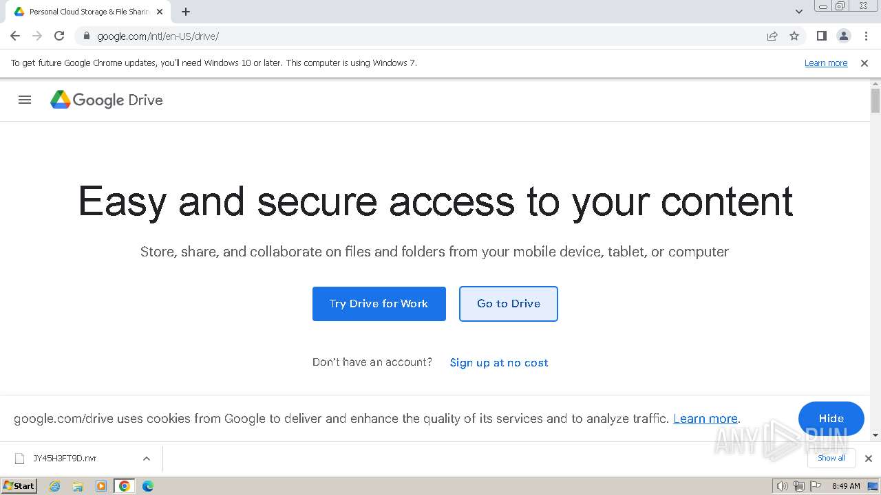Click the Don't have an account? text
Image resolution: width=881 pixels, height=495 pixels.
click(372, 362)
